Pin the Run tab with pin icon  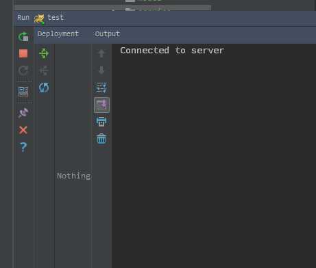tap(23, 113)
